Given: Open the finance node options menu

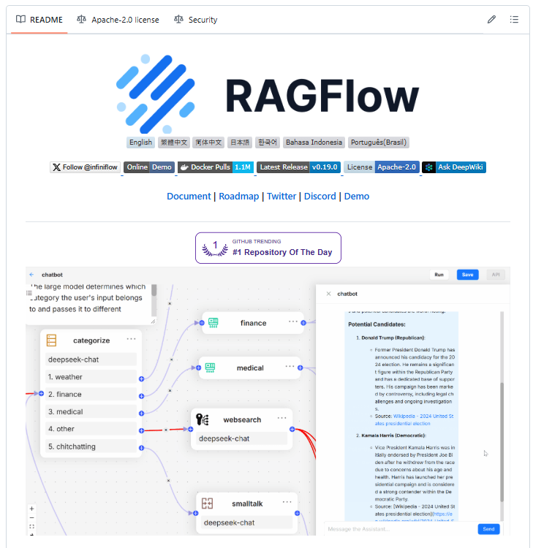Looking at the screenshot, I should 293,321.
